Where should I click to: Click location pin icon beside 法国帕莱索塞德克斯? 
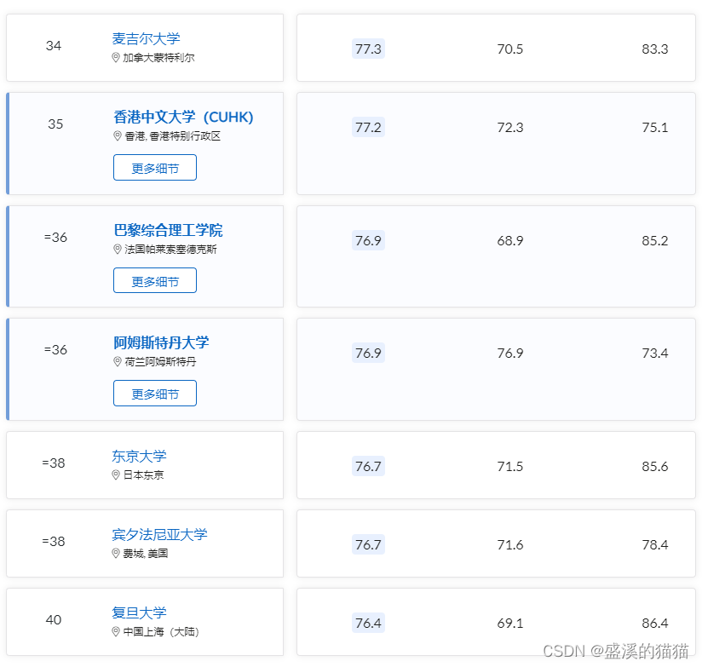(x=118, y=250)
